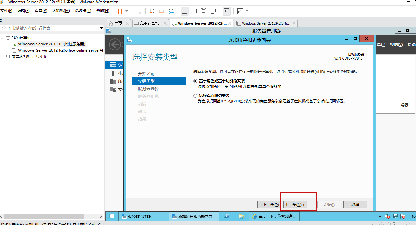Viewport: 416px width, 225px height.
Task: Click the all servers icon in Server Manager sidebar
Action: [113, 81]
